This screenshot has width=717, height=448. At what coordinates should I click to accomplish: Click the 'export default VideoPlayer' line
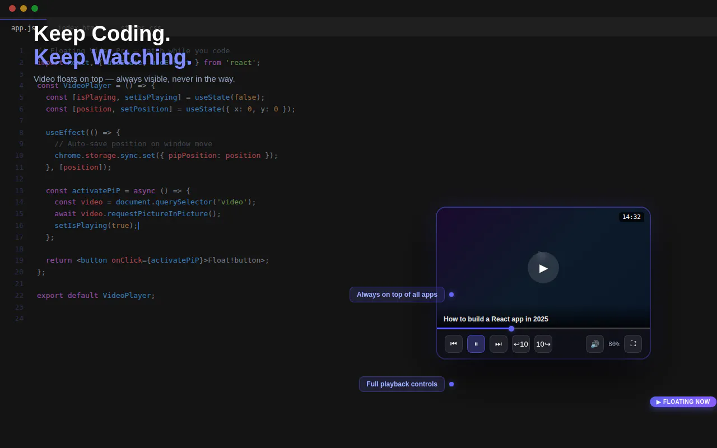point(96,296)
